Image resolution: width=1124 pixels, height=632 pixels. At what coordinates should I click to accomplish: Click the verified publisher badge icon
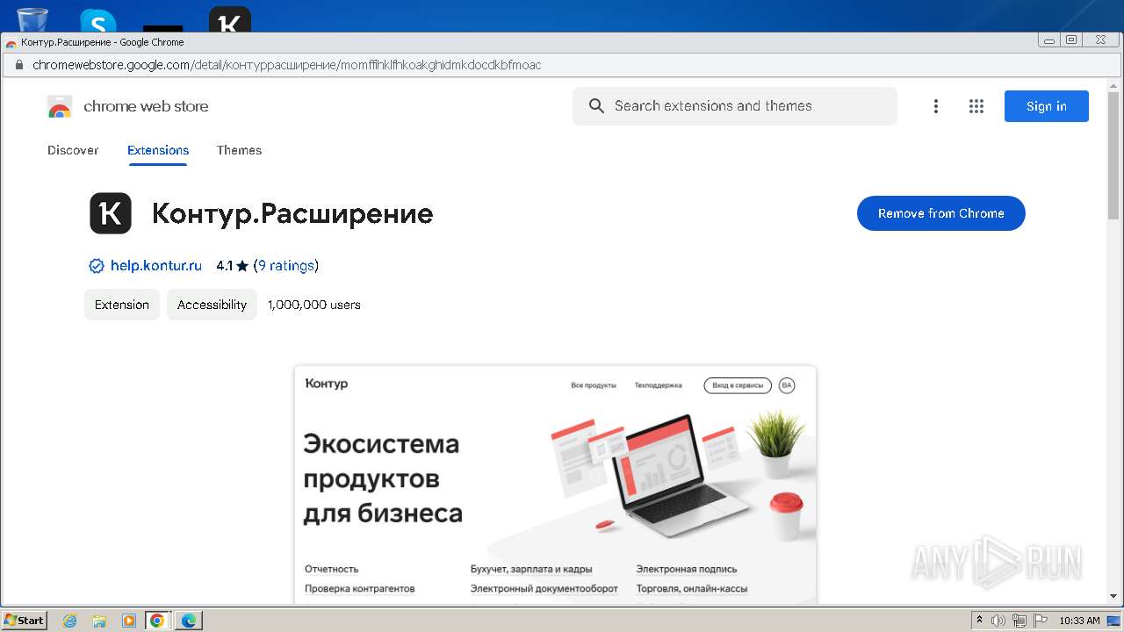tap(97, 266)
